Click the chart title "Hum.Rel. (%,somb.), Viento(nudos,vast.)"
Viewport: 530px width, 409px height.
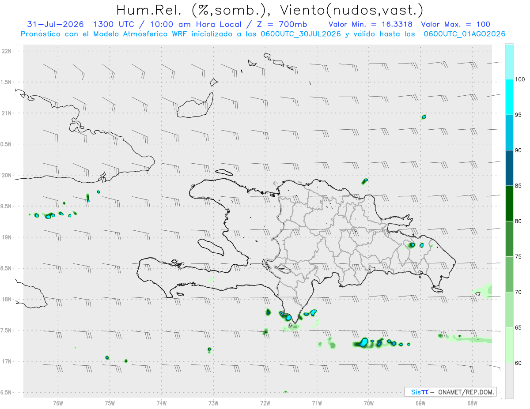click(x=270, y=10)
